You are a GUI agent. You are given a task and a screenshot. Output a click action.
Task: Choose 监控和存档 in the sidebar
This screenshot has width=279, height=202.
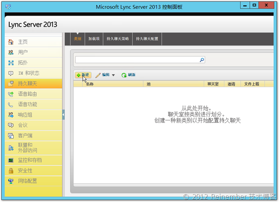click(34, 160)
